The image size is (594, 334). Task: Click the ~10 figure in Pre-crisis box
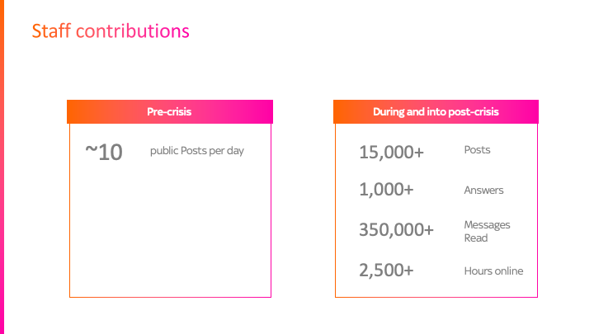click(104, 152)
